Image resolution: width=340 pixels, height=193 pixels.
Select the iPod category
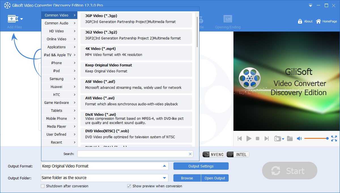tap(59, 71)
